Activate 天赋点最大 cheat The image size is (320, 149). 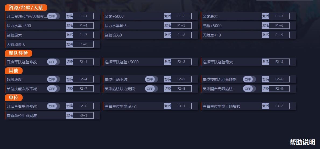click(70, 44)
